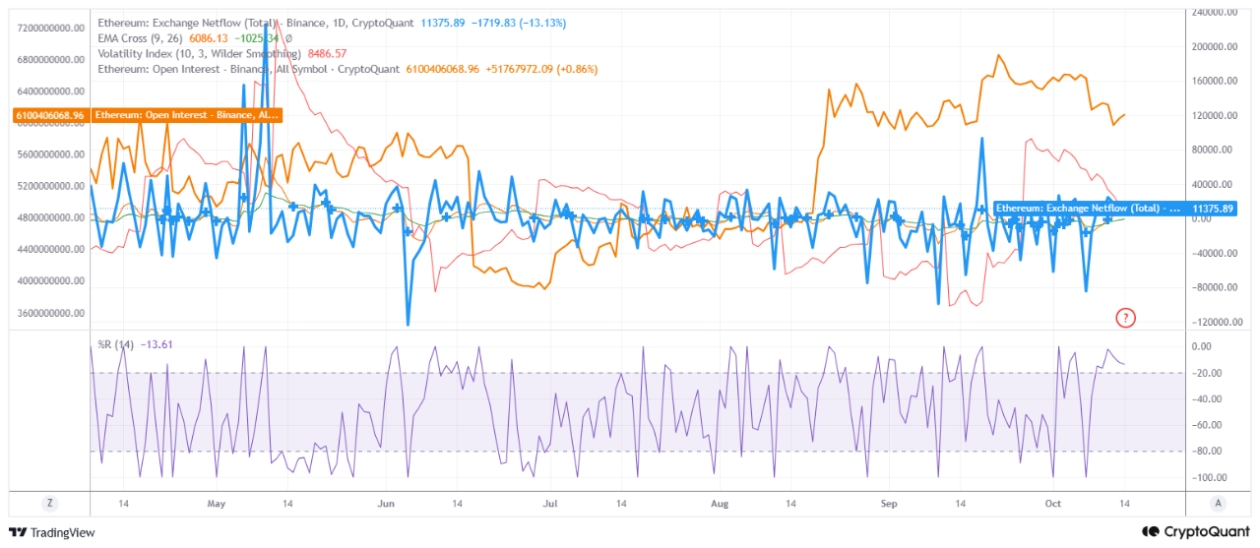This screenshot has height=548, width=1260.
Task: Select the Ethereum Exchange Netflow legend title
Action: pyautogui.click(x=257, y=22)
